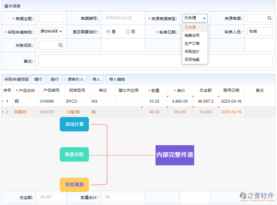Viewport: 277px width, 205px height.
Task: Click the 关联项目 search magnifier icon
Action: 60,45
